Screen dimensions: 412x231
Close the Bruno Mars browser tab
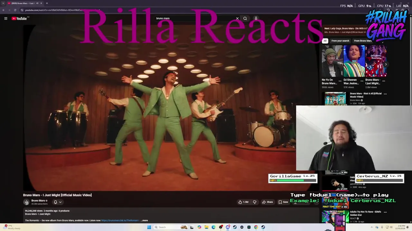coord(41,3)
